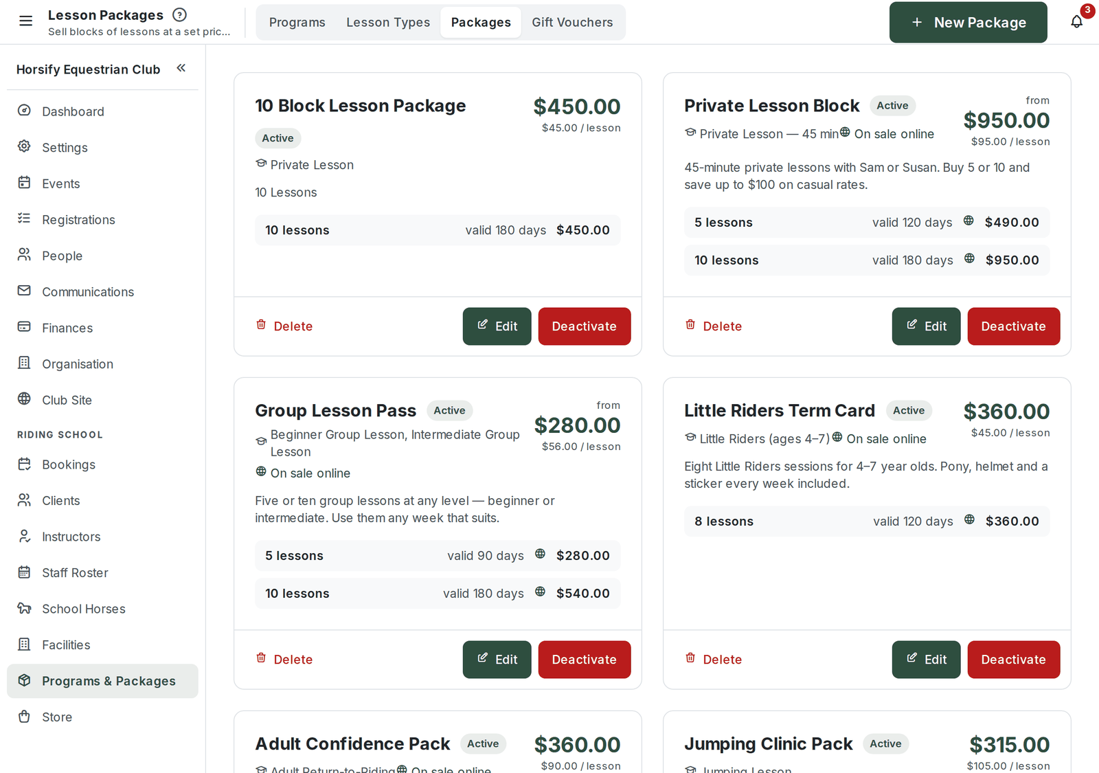Open Clients in the sidebar

(x=102, y=500)
